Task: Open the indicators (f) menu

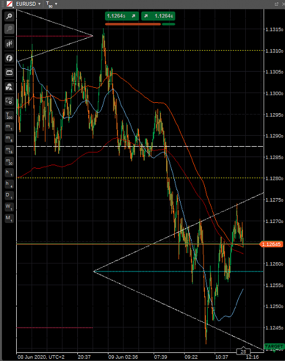Action: pos(9,58)
